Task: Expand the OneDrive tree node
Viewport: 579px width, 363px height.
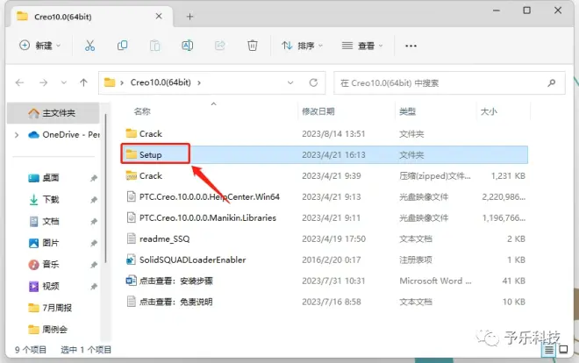Action: [17, 135]
